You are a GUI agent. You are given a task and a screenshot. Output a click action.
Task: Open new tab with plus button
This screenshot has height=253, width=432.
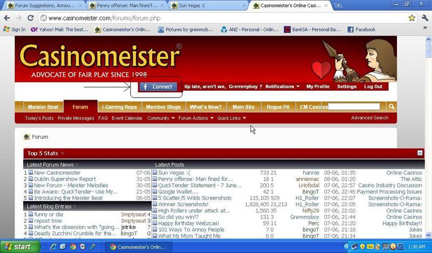pos(338,5)
